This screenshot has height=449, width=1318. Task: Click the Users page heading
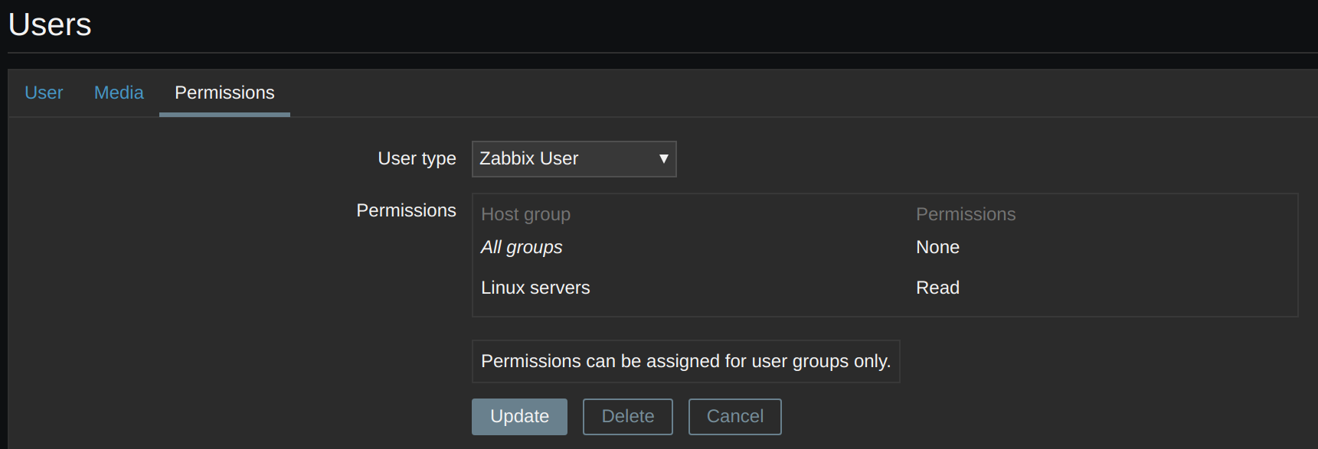click(50, 24)
